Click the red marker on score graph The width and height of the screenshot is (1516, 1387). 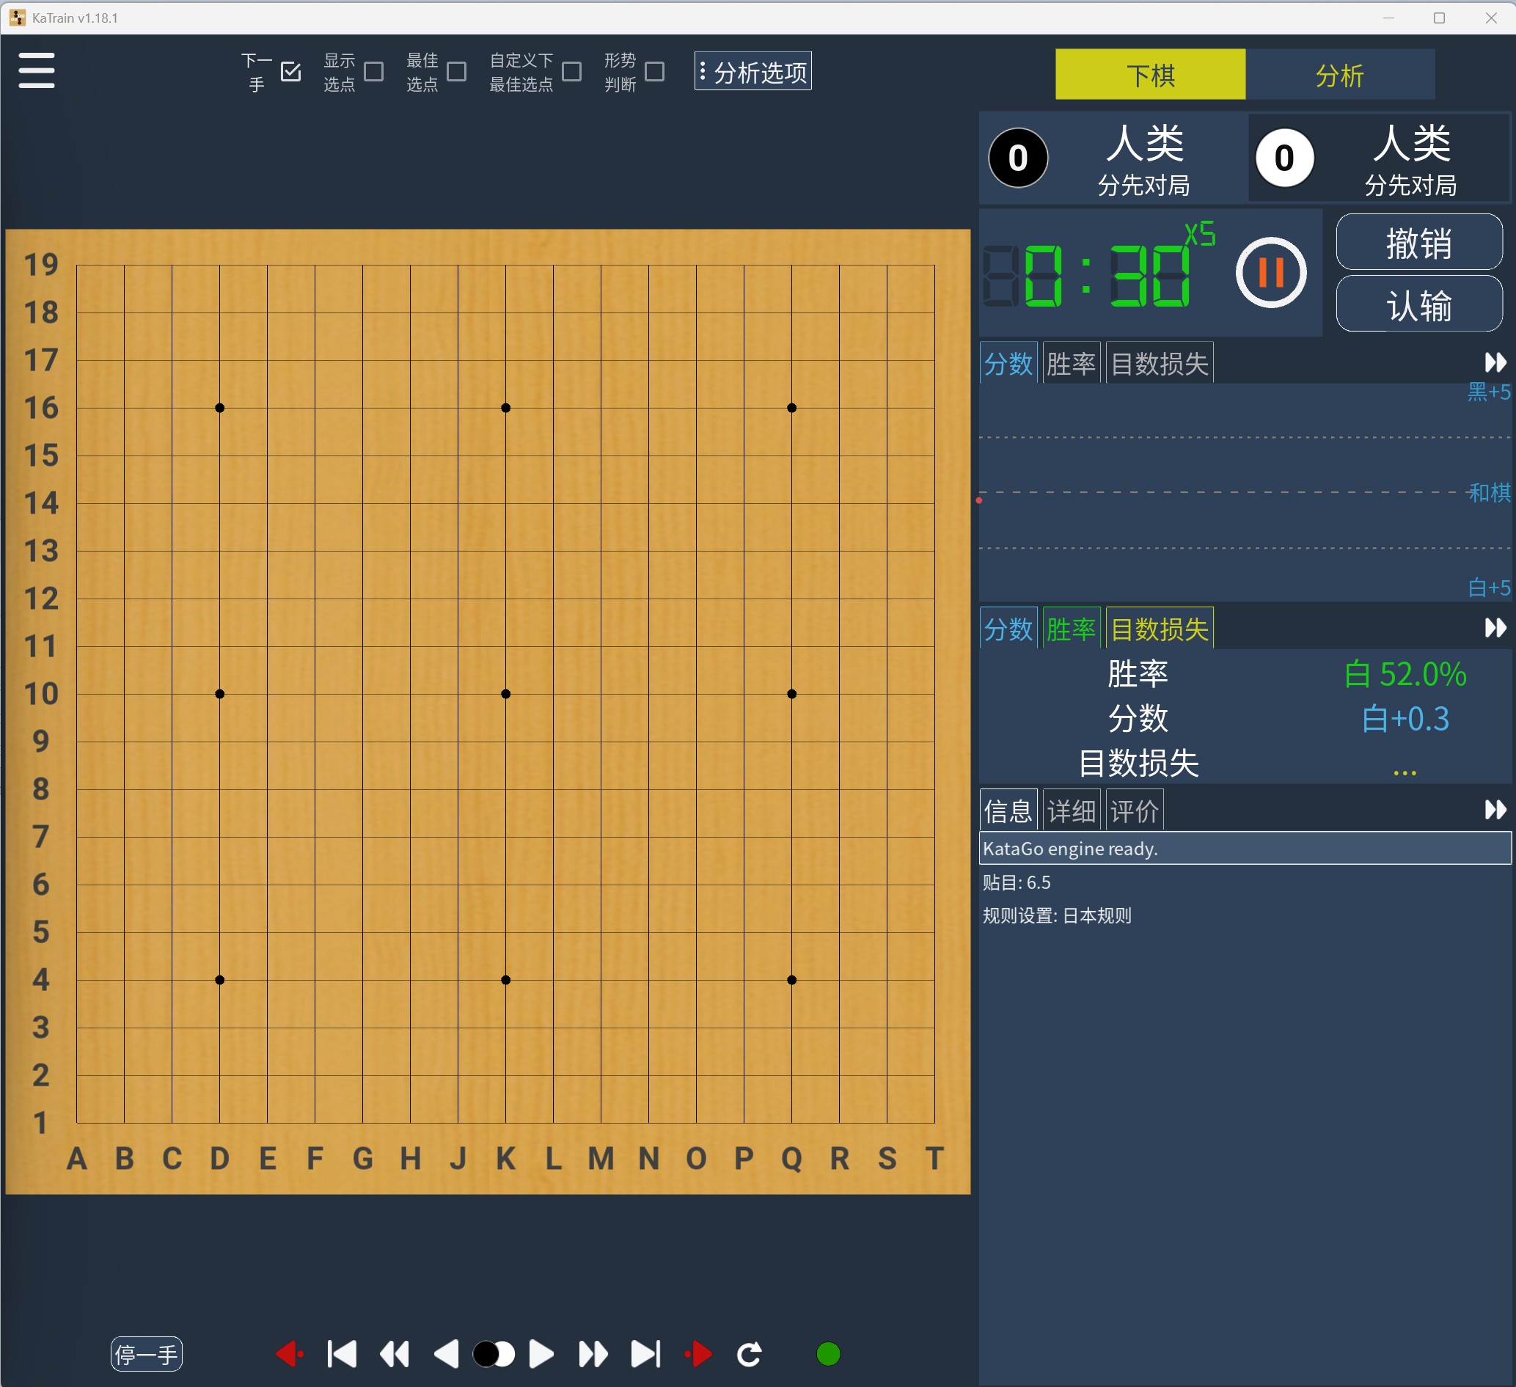[979, 500]
